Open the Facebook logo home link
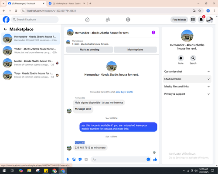 click(x=6, y=20)
